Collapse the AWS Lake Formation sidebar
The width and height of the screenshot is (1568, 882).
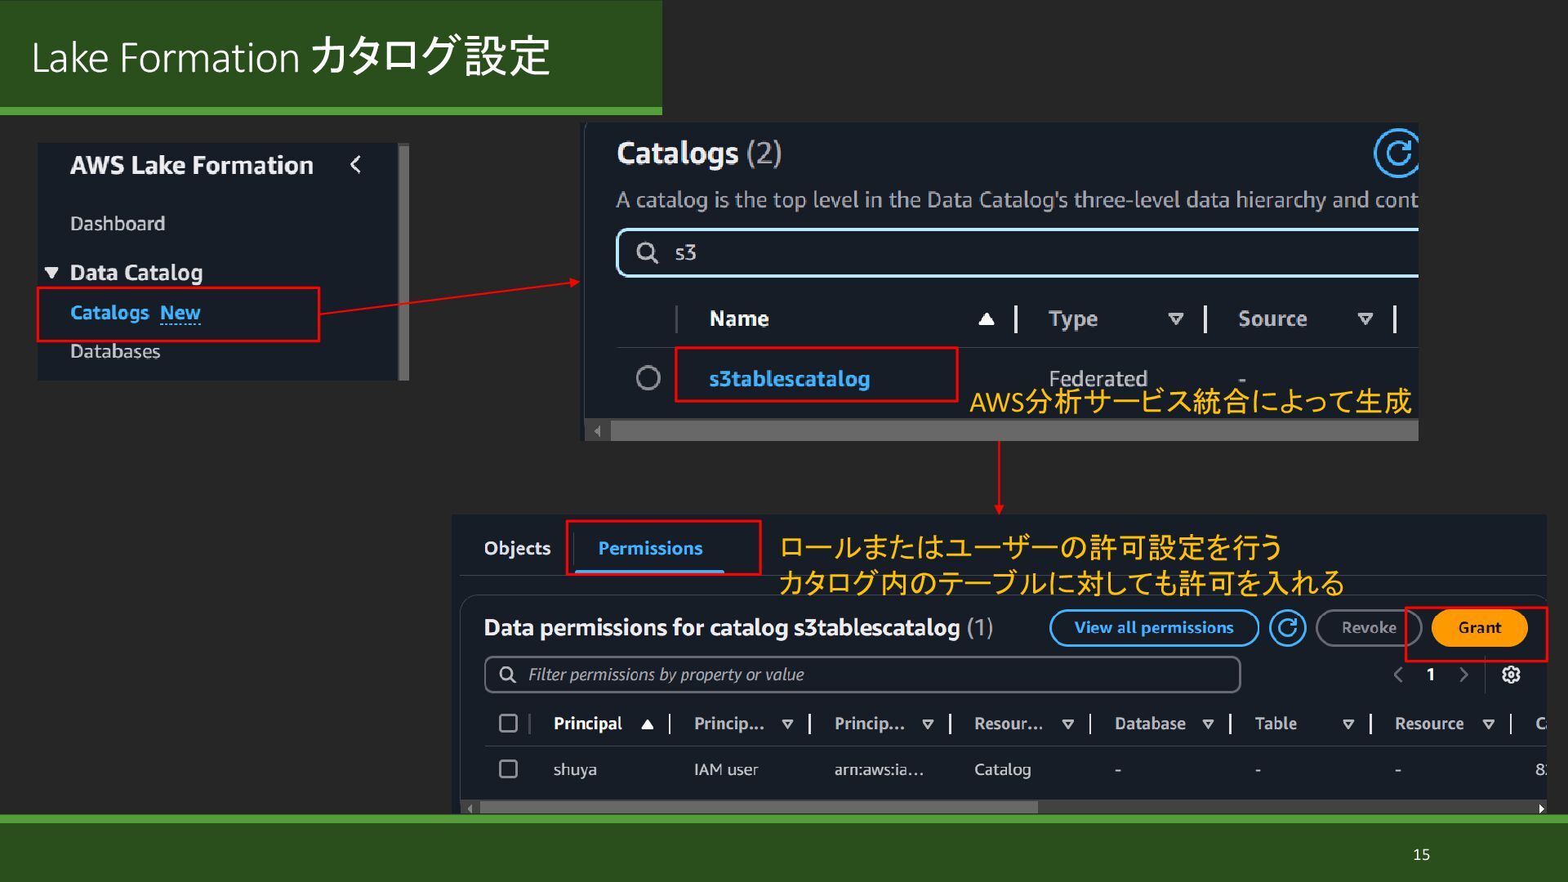(356, 165)
